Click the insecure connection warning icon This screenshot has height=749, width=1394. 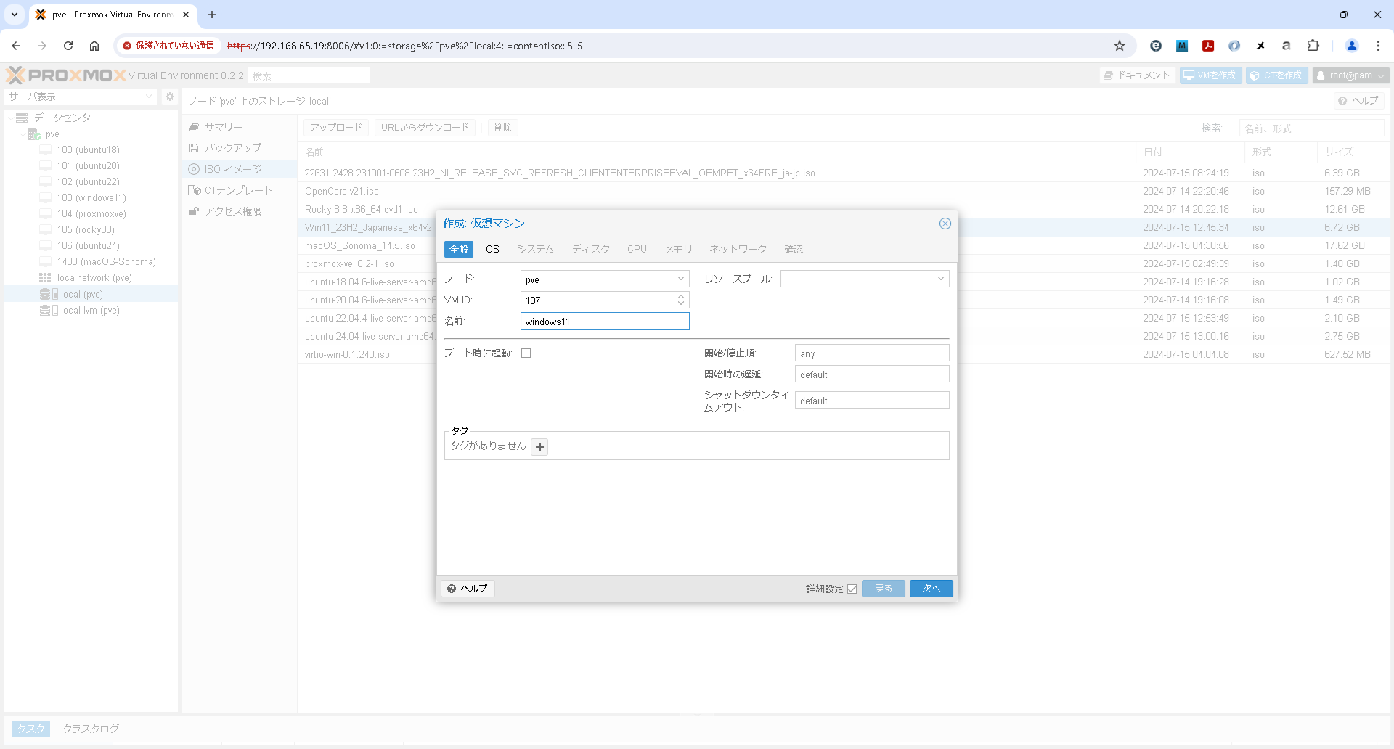(x=127, y=46)
